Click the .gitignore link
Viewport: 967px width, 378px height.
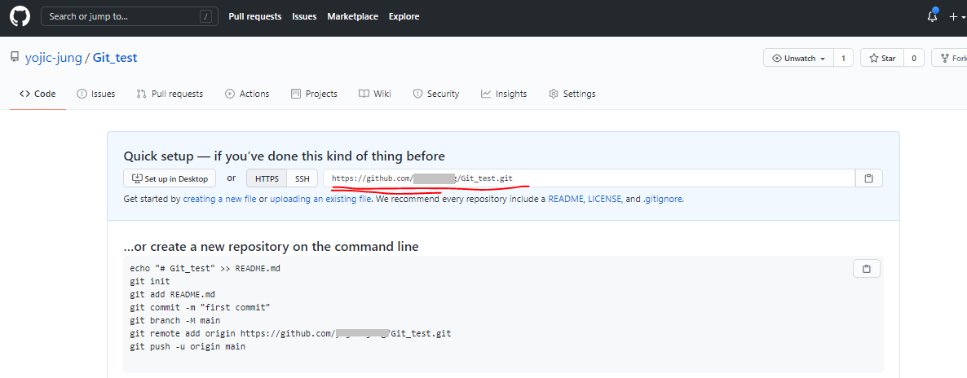pos(663,199)
